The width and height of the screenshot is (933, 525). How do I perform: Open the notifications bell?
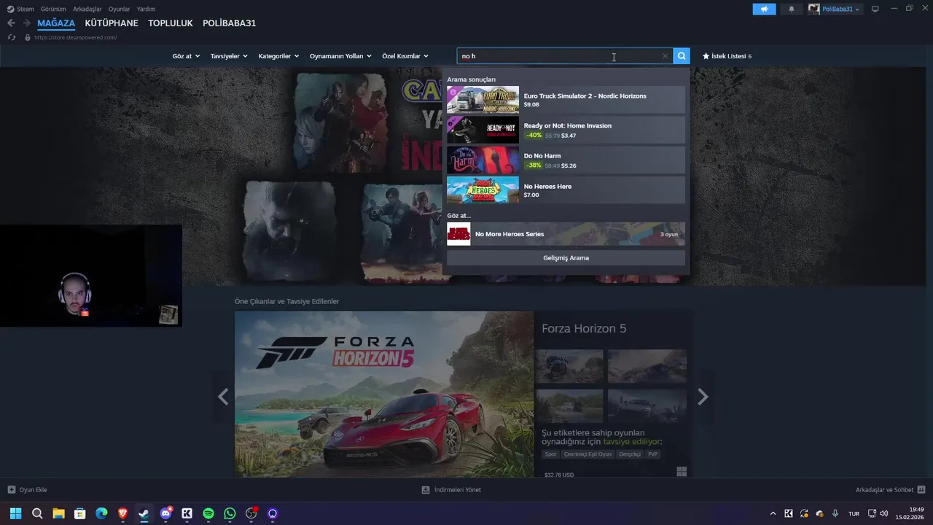point(792,9)
